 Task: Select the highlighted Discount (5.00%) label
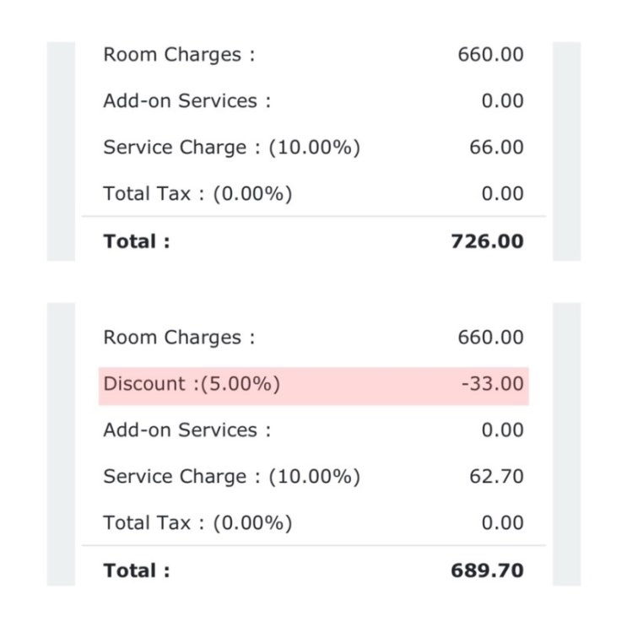(192, 384)
